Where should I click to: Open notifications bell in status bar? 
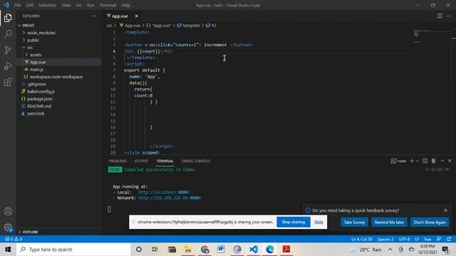[449, 239]
